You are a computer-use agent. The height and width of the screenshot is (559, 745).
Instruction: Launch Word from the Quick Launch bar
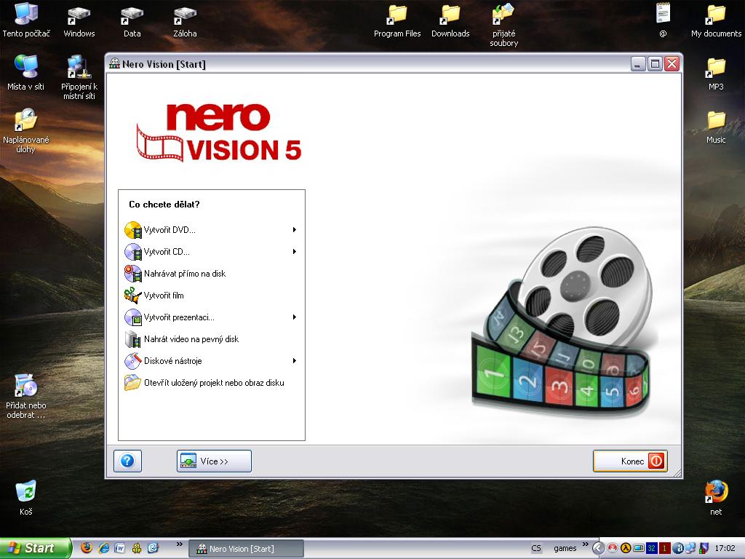click(x=120, y=548)
